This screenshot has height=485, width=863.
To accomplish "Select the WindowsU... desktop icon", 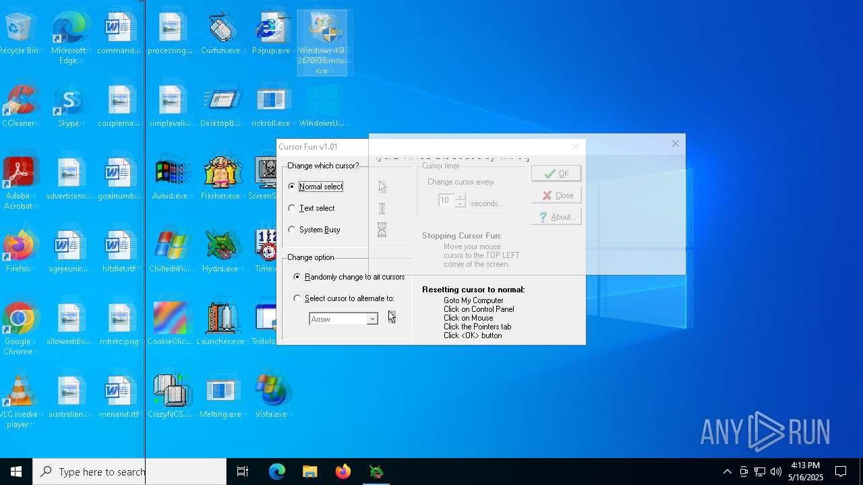I will (x=322, y=106).
